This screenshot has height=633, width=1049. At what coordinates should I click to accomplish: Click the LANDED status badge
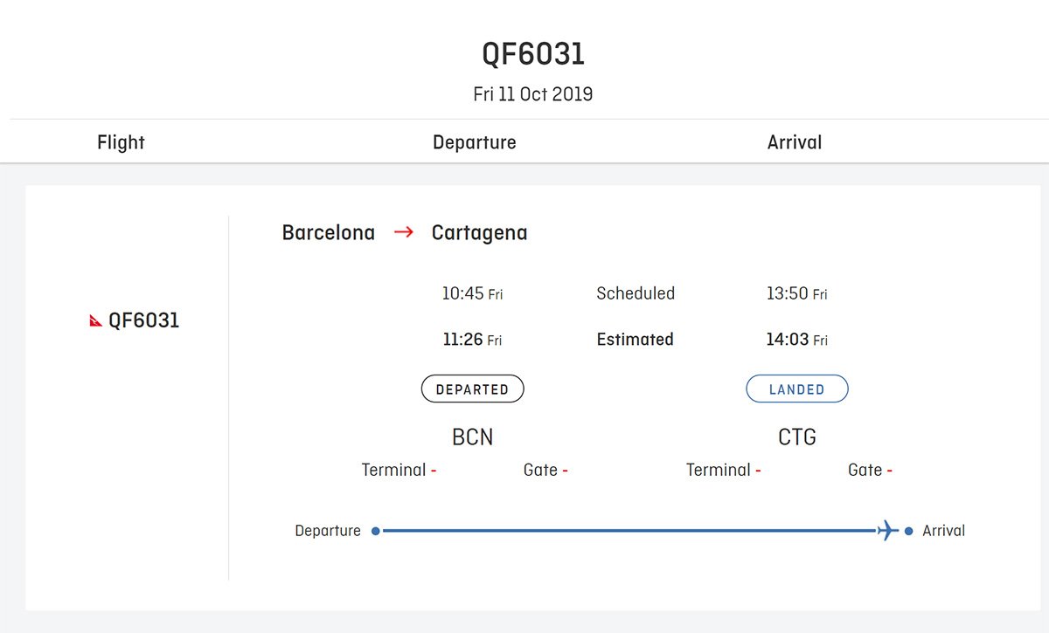pos(797,389)
